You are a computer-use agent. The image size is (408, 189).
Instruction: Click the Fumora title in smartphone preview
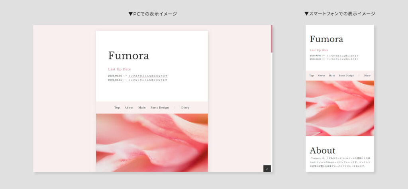pyautogui.click(x=326, y=39)
